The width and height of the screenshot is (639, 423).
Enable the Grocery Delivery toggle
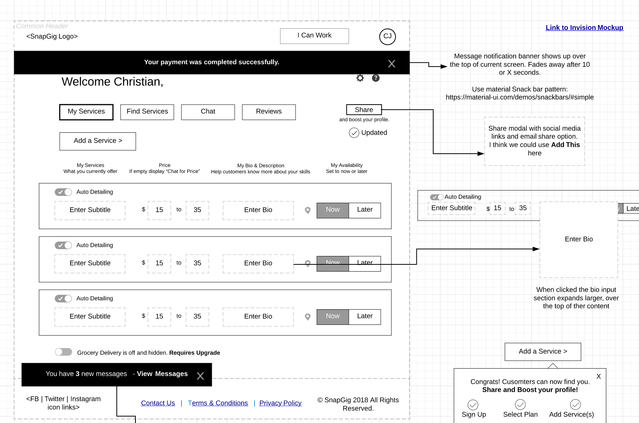pos(64,352)
